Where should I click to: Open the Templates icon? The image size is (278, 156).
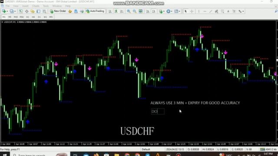176,11
